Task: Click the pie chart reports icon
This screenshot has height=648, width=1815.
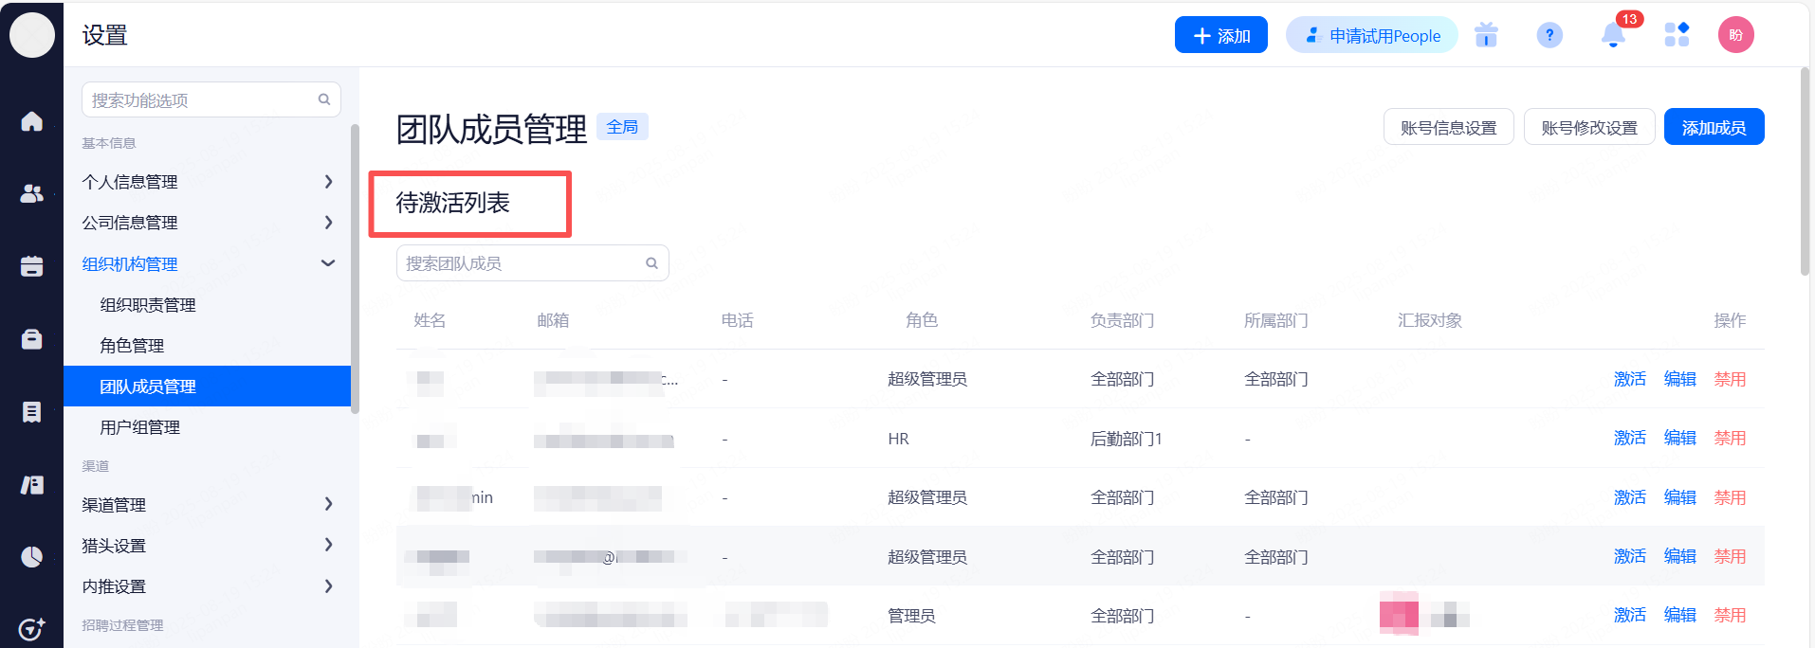Action: pyautogui.click(x=31, y=556)
